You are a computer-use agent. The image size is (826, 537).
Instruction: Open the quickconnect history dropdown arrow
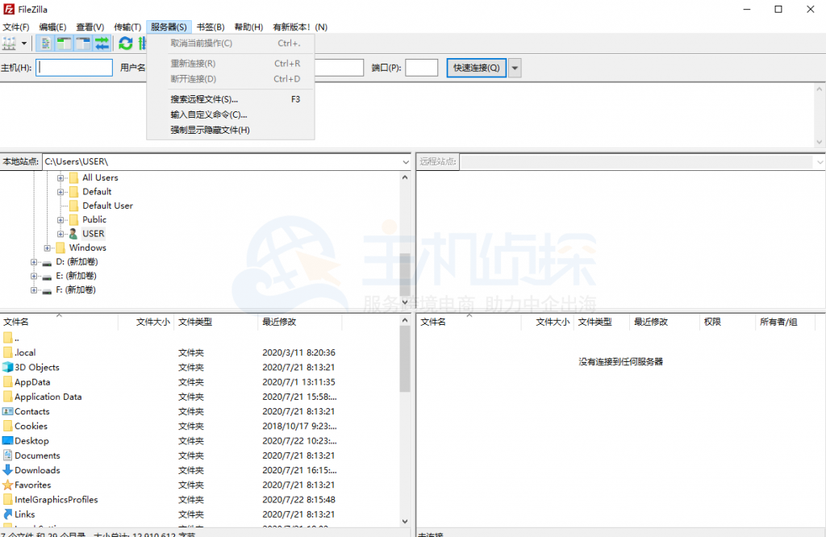coord(515,68)
